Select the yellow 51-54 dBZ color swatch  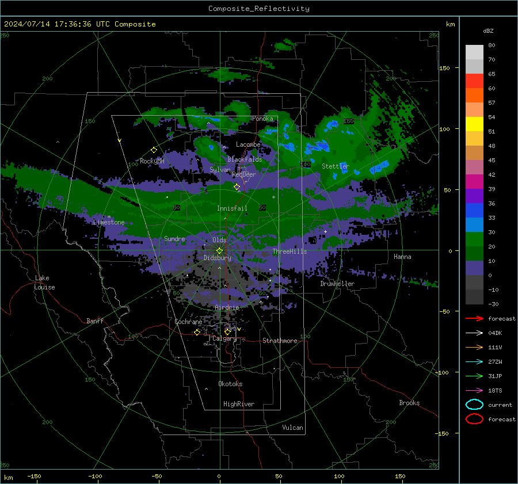click(x=474, y=124)
